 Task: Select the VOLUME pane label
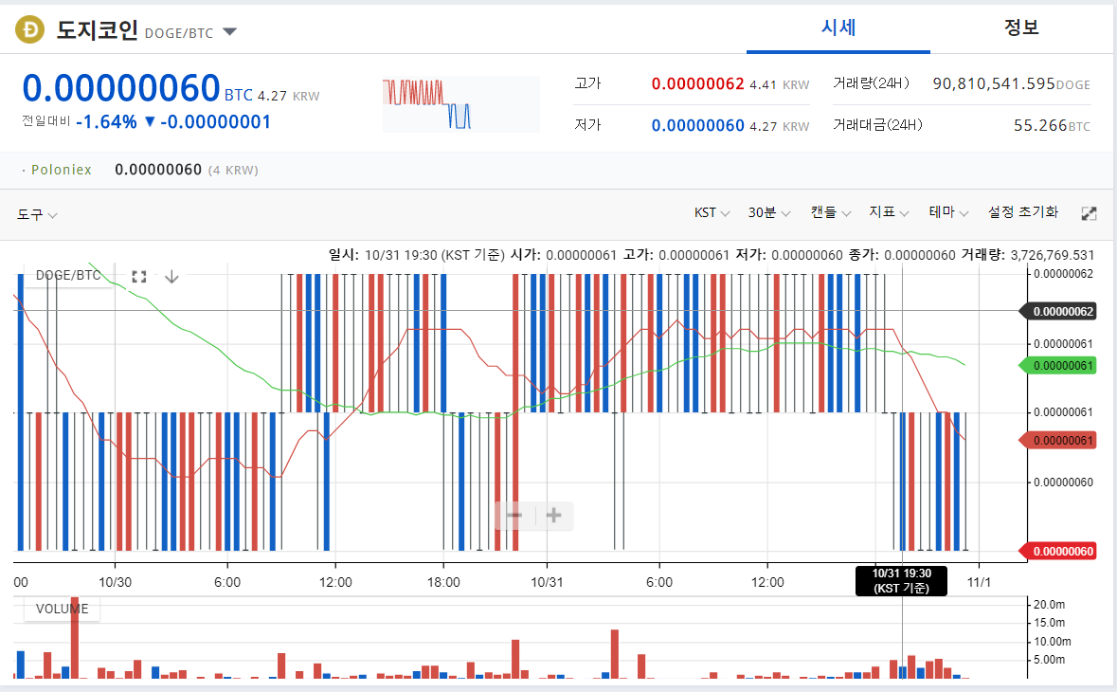pos(62,609)
